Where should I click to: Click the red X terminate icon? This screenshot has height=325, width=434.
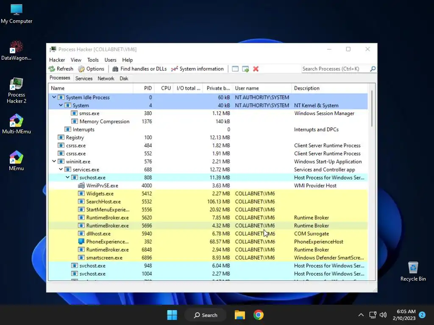pos(256,69)
